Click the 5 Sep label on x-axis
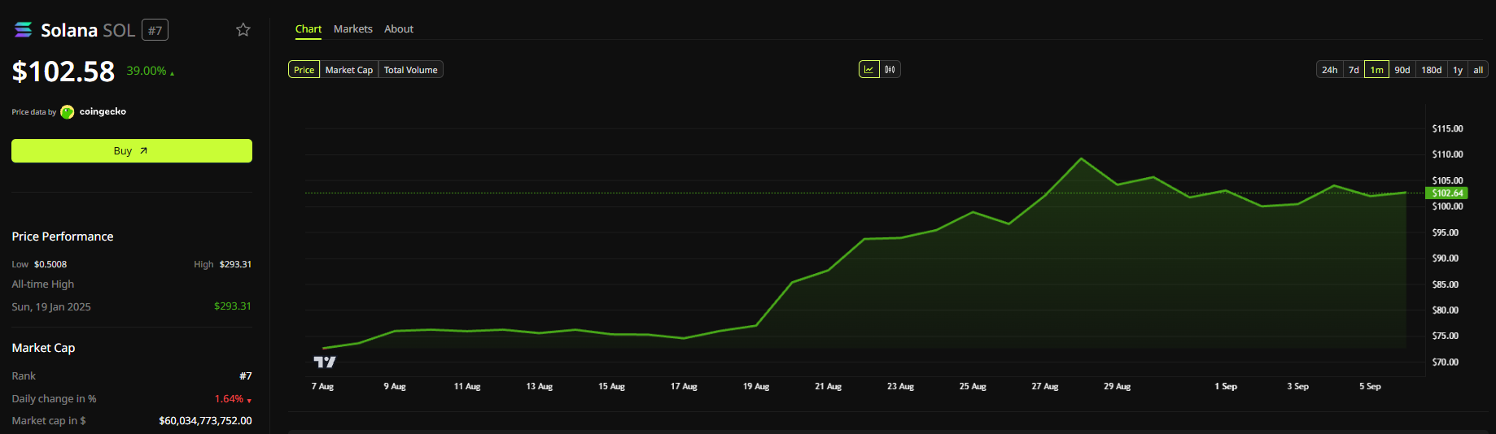1496x434 pixels. pos(1370,387)
